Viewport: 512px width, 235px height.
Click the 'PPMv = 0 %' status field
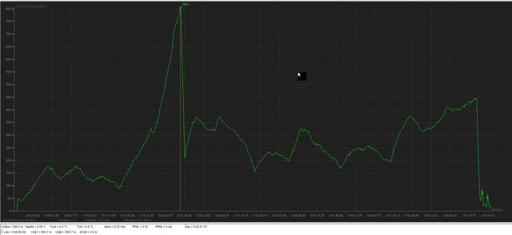click(x=139, y=226)
